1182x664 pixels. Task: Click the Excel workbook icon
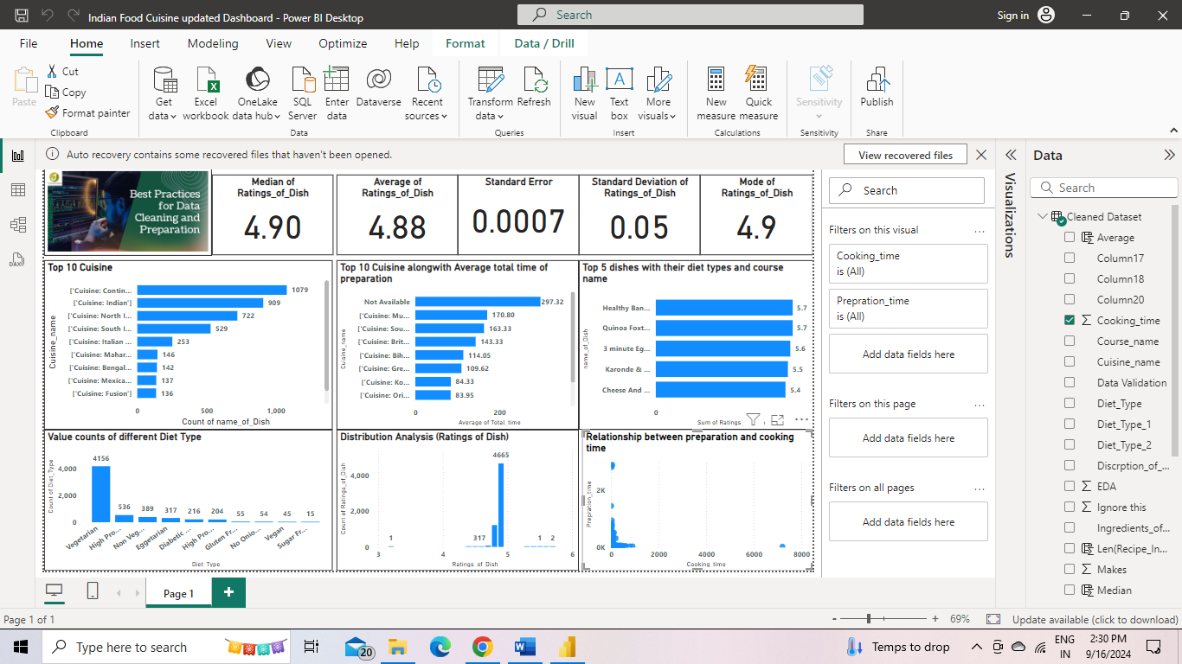(x=206, y=81)
